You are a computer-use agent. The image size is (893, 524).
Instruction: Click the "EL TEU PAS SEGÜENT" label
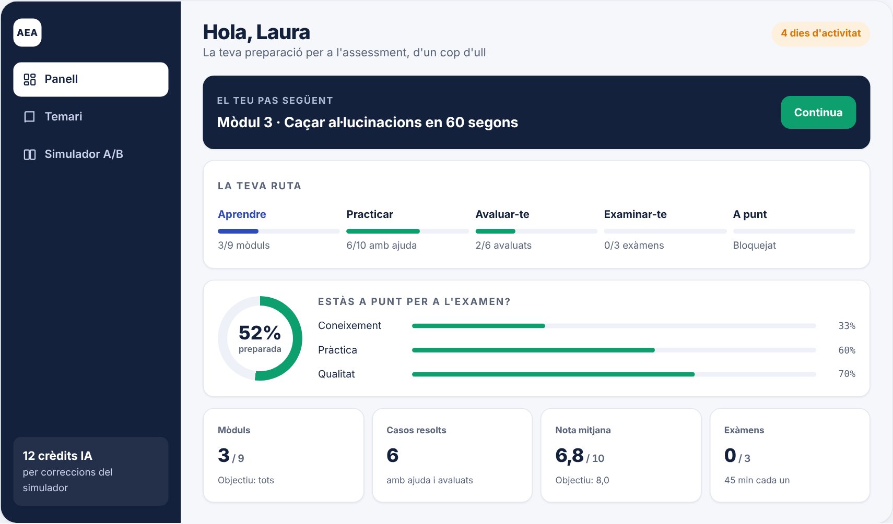(x=275, y=101)
